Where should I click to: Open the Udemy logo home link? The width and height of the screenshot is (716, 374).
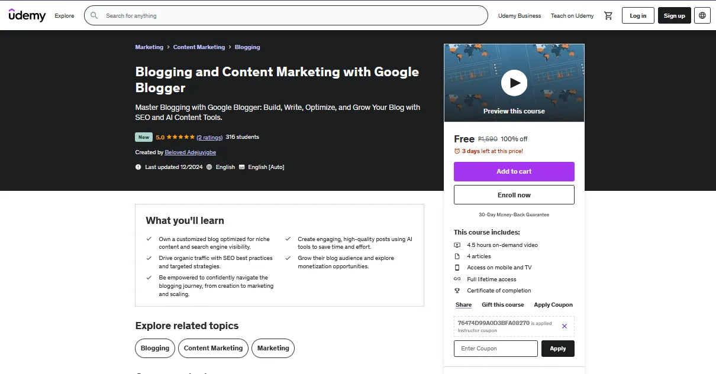27,15
